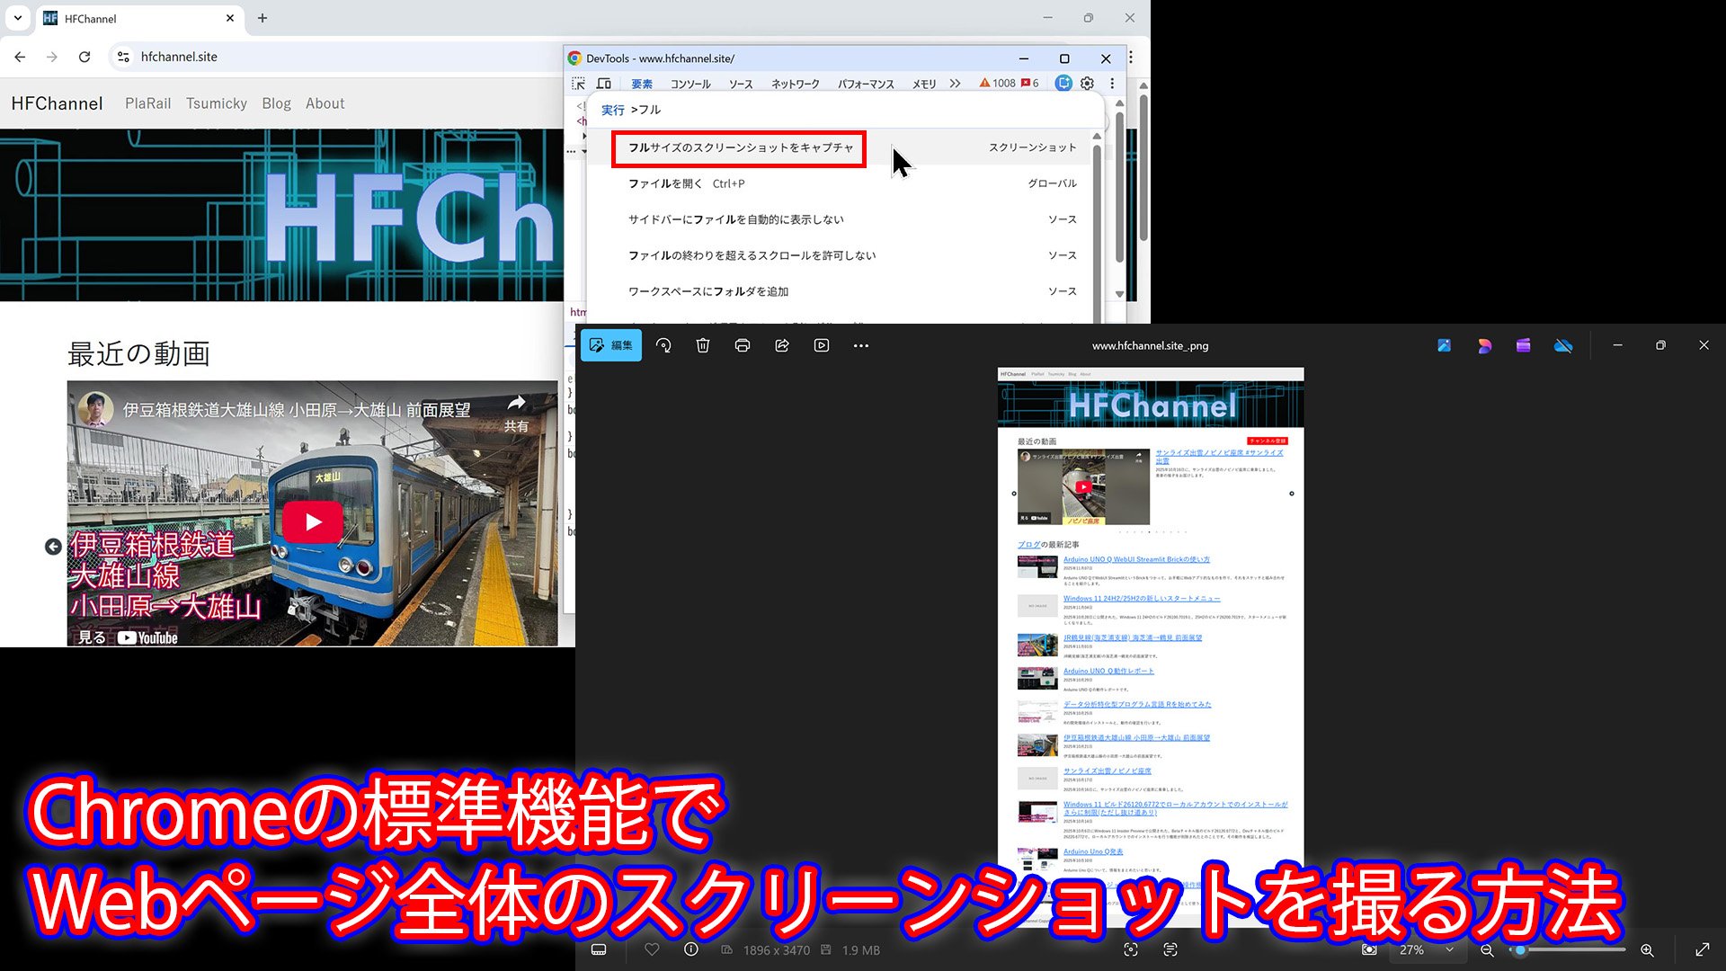Click the OneDrive cloud icon in photo viewer
1726x971 pixels.
[x=1563, y=345]
